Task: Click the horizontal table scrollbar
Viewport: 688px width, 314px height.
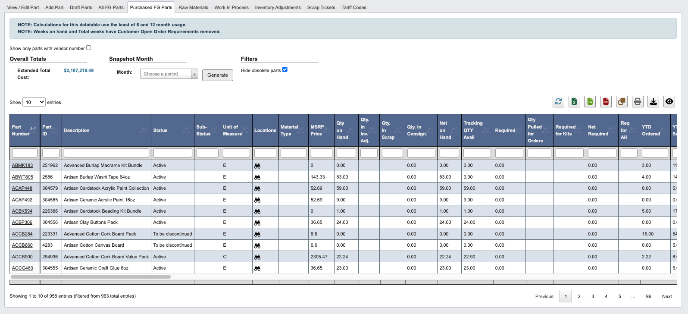Action: (x=91, y=277)
